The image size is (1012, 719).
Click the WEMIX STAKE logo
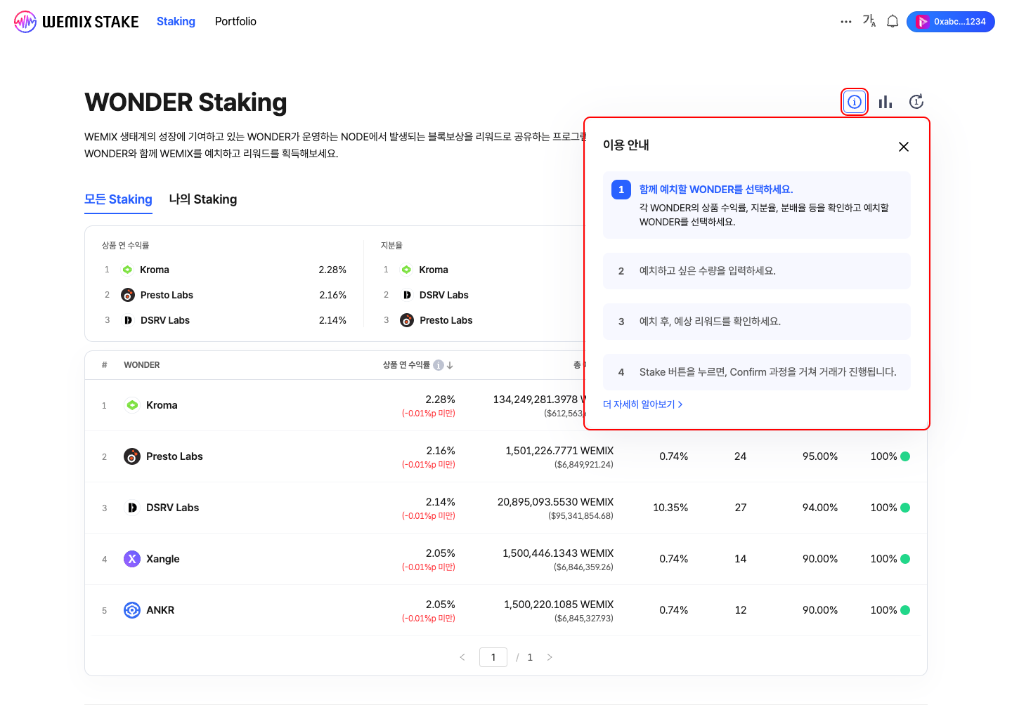pyautogui.click(x=77, y=22)
